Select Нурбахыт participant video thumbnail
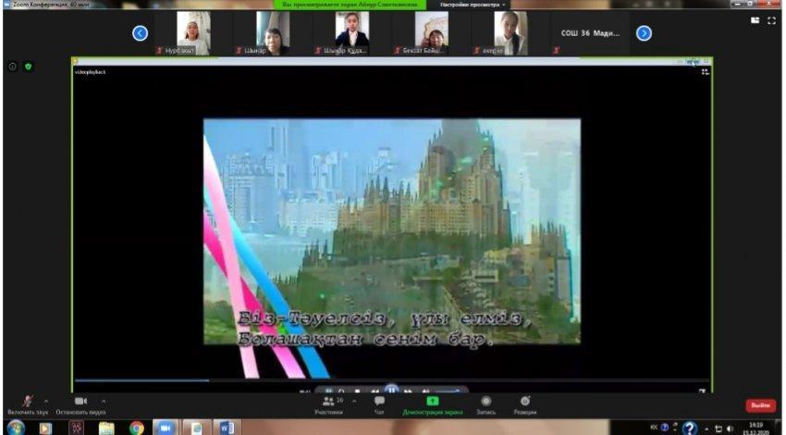 [x=193, y=33]
